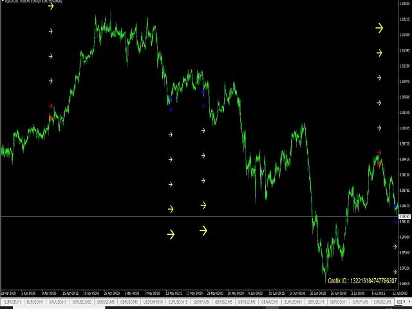Click the 7 May time axis label
Image resolution: width=412 pixels, height=309 pixels.
pyautogui.click(x=152, y=294)
